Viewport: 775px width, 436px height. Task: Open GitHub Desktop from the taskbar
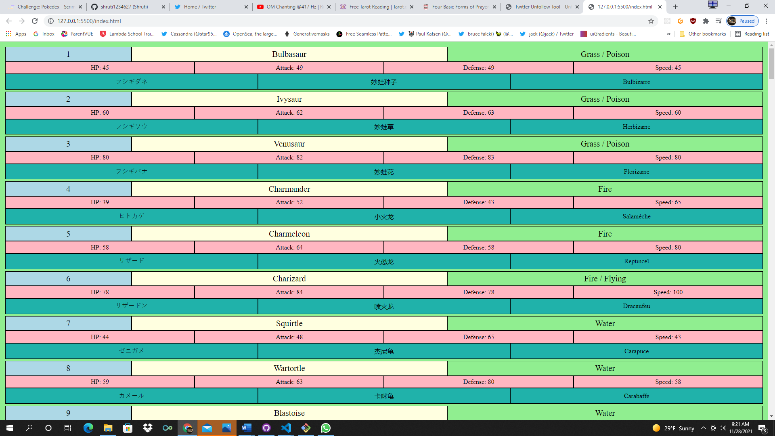point(266,428)
